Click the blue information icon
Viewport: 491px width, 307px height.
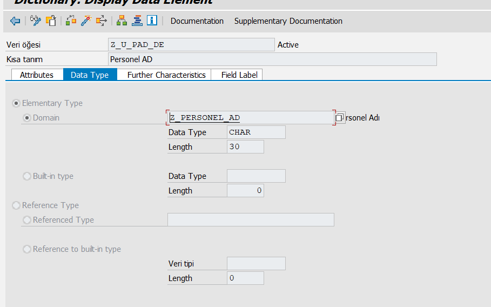(152, 21)
